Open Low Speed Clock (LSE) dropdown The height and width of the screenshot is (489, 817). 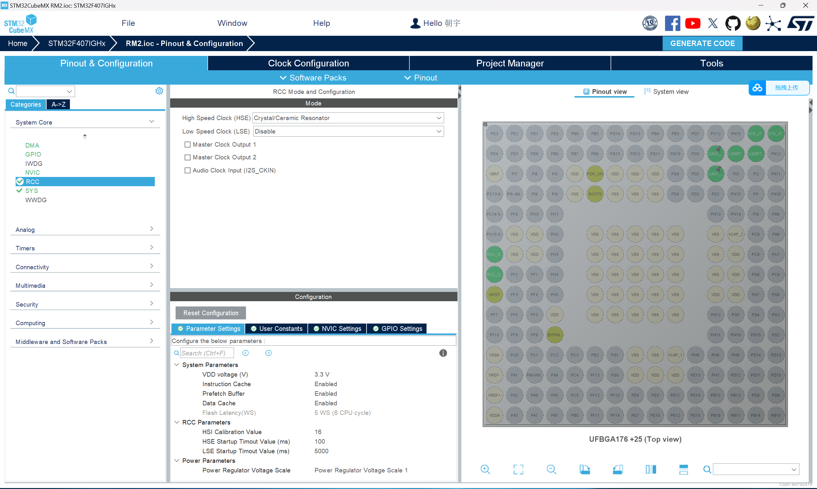click(x=348, y=132)
